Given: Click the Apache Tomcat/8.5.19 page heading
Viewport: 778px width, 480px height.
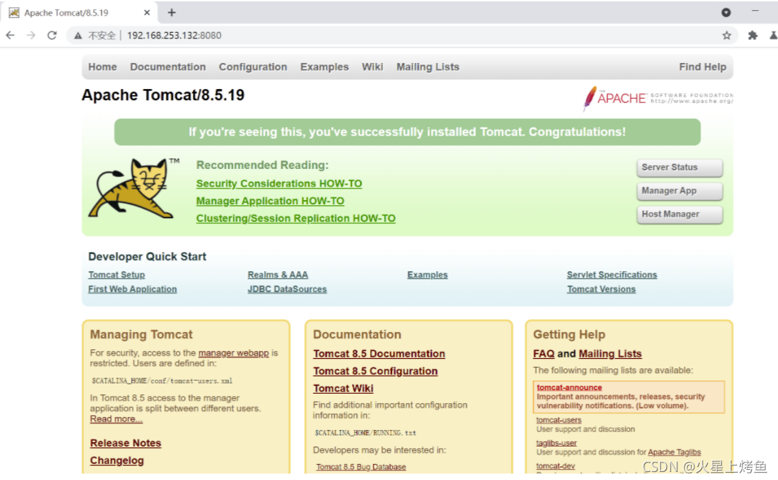Looking at the screenshot, I should 163,95.
